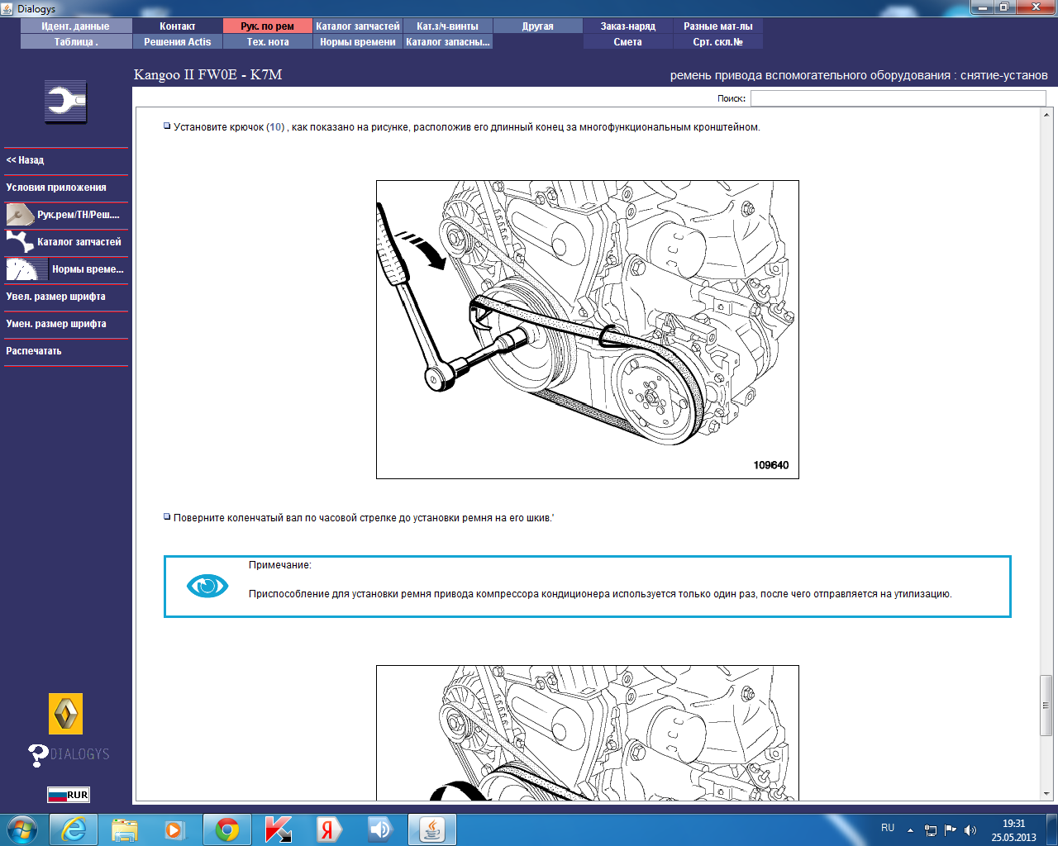This screenshot has width=1058, height=846.
Task: Focus the Поиск search field
Action: point(898,98)
